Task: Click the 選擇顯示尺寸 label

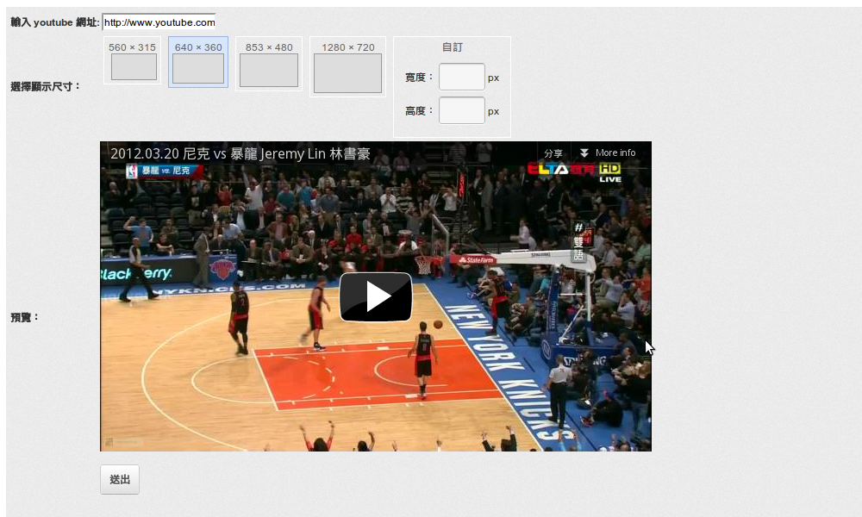Action: pyautogui.click(x=45, y=86)
